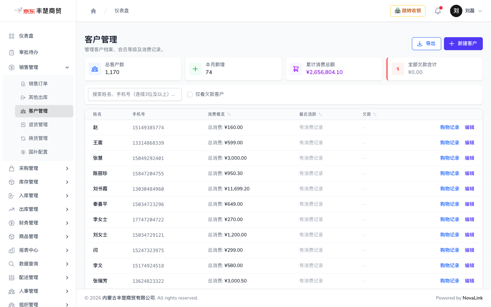Click the 国补配置 icon
The width and height of the screenshot is (491, 307).
pos(23,152)
